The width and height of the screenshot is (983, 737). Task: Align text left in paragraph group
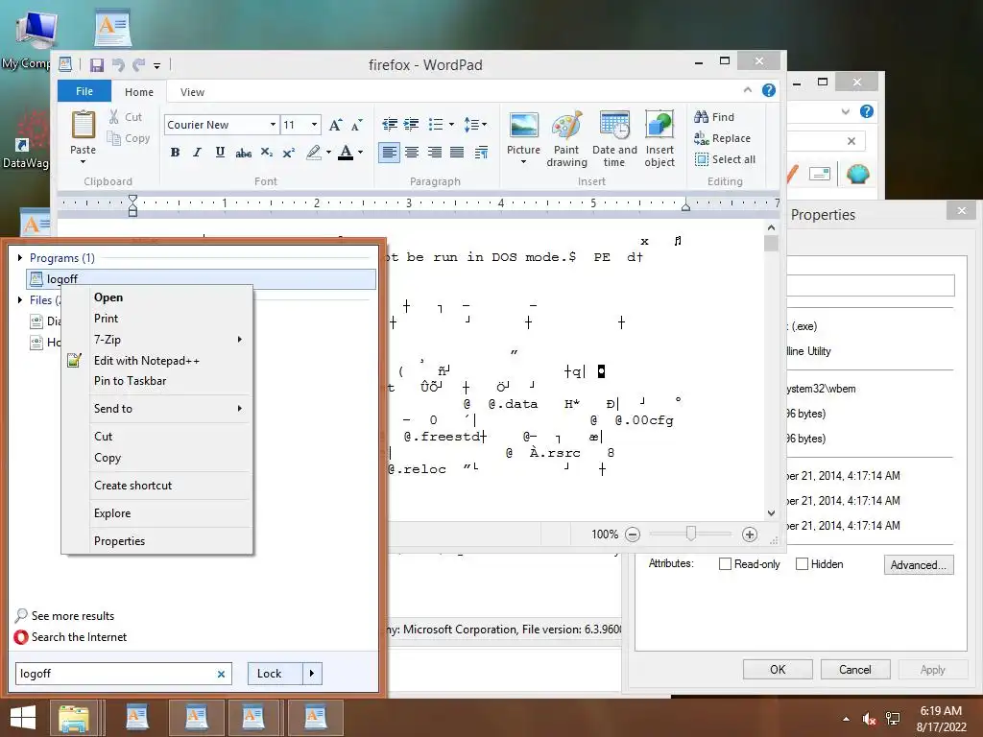389,153
